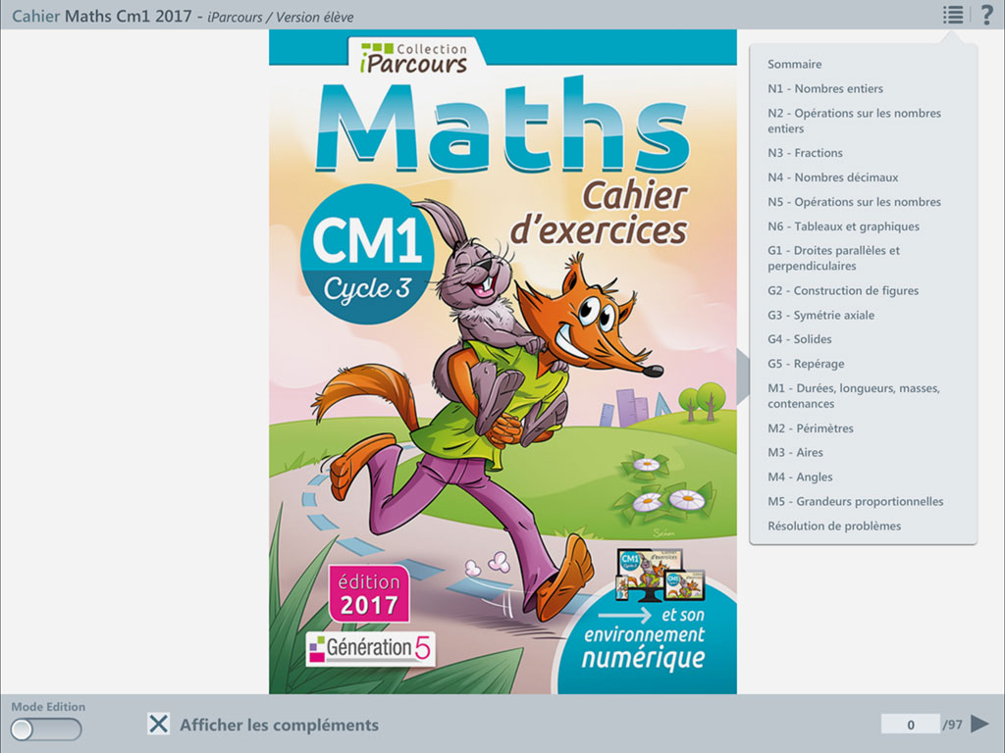This screenshot has height=753, width=1005.
Task: Uncheck Afficher les compléments checkbox
Action: coord(158,725)
